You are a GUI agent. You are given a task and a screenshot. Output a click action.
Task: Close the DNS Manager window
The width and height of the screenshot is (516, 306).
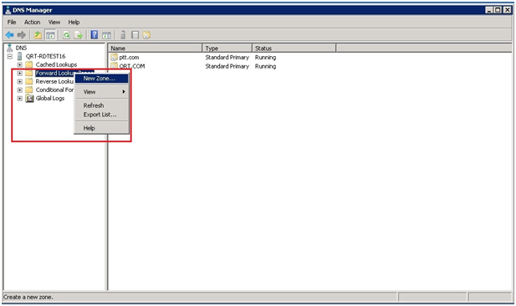(508, 10)
